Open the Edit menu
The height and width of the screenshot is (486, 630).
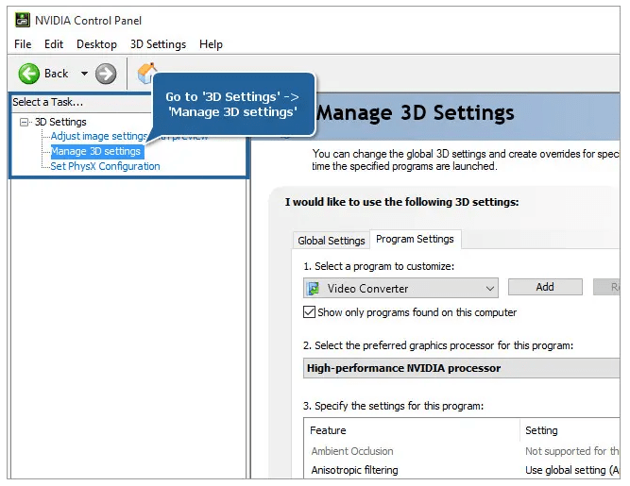point(54,44)
